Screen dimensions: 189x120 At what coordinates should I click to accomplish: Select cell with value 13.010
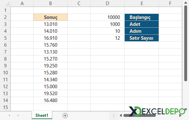[x=51, y=24]
